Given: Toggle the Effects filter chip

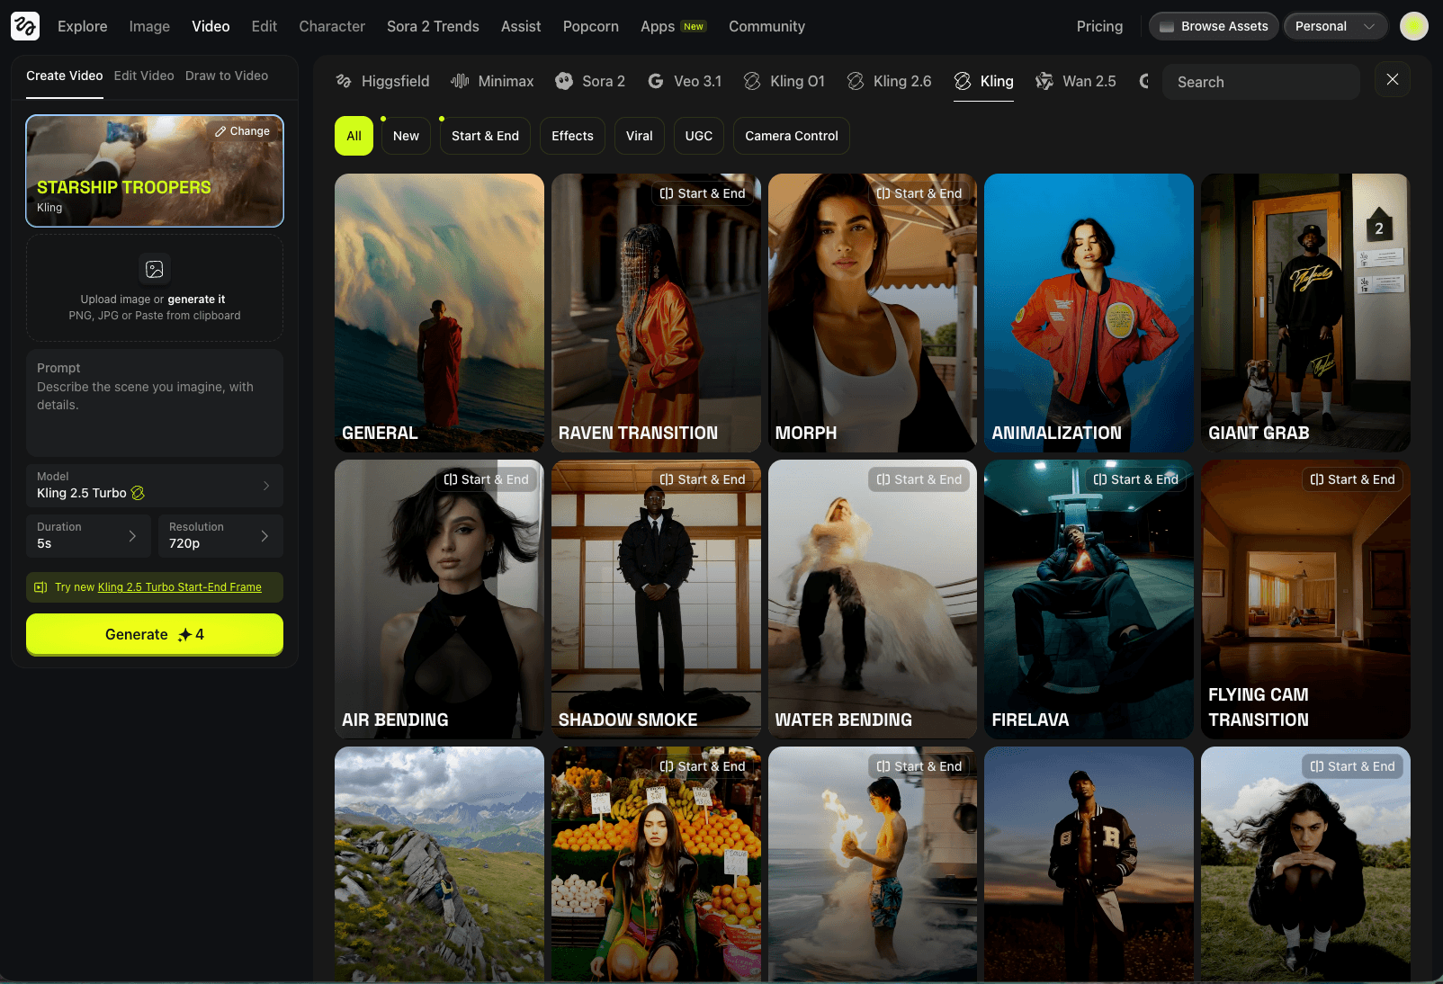Looking at the screenshot, I should (572, 136).
